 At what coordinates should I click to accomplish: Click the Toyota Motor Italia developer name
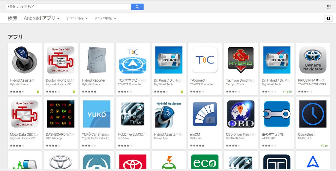point(96,139)
